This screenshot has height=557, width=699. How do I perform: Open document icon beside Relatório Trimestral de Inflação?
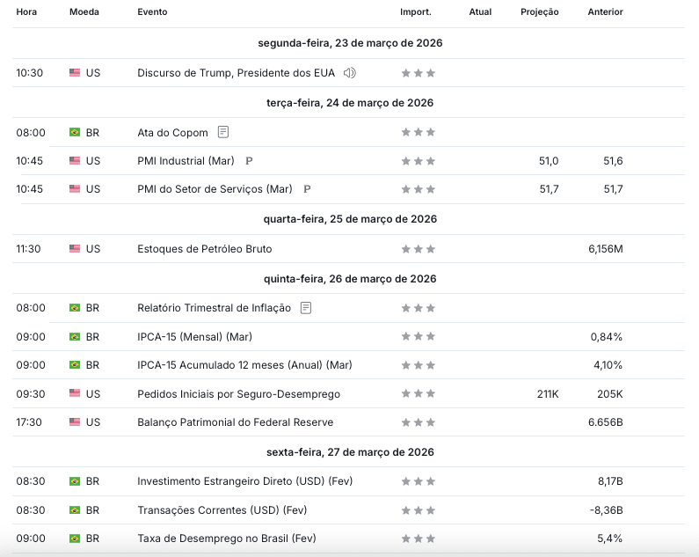306,308
